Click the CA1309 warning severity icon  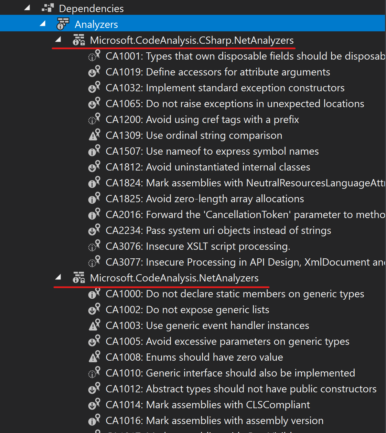coord(94,135)
